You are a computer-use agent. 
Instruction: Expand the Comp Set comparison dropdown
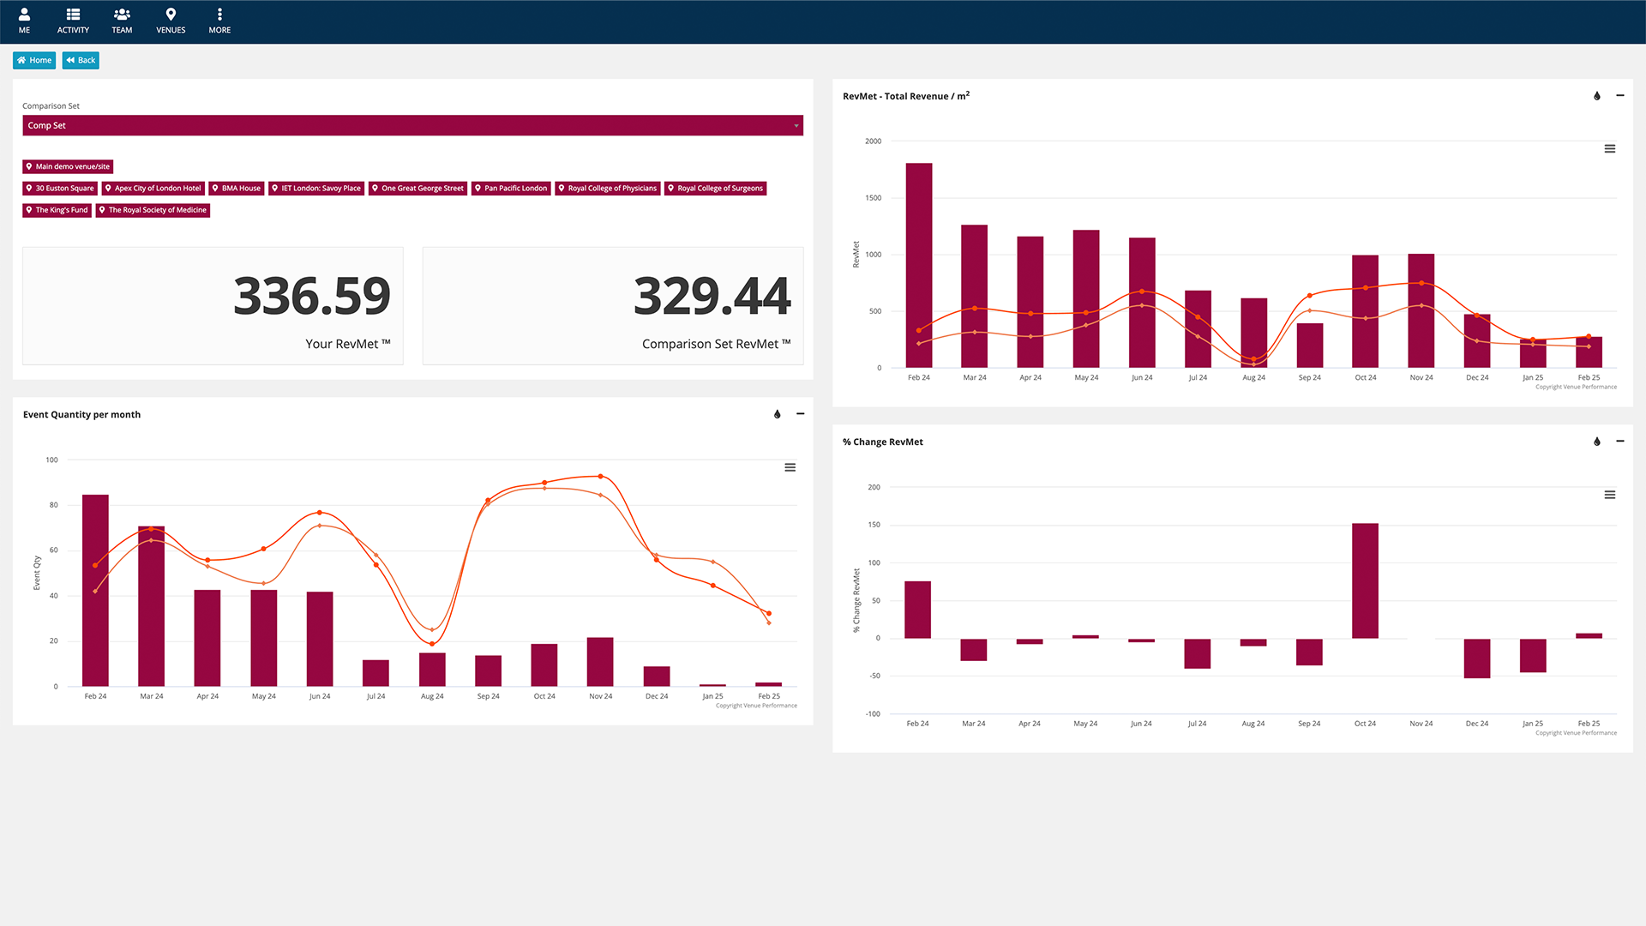pyautogui.click(x=412, y=125)
